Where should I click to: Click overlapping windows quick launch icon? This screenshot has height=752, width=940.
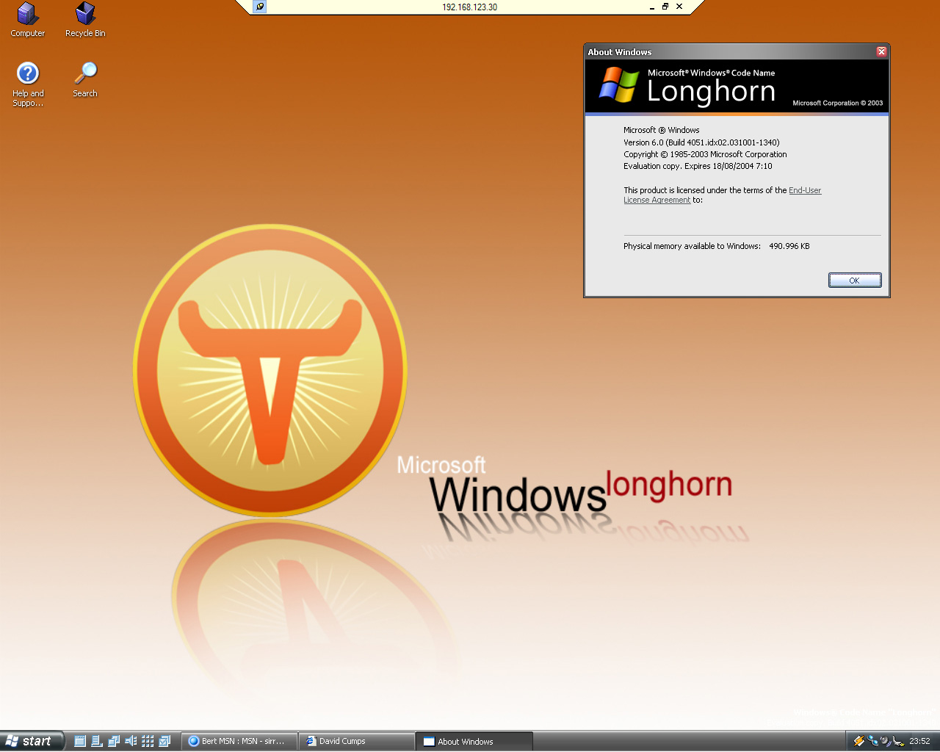click(114, 741)
